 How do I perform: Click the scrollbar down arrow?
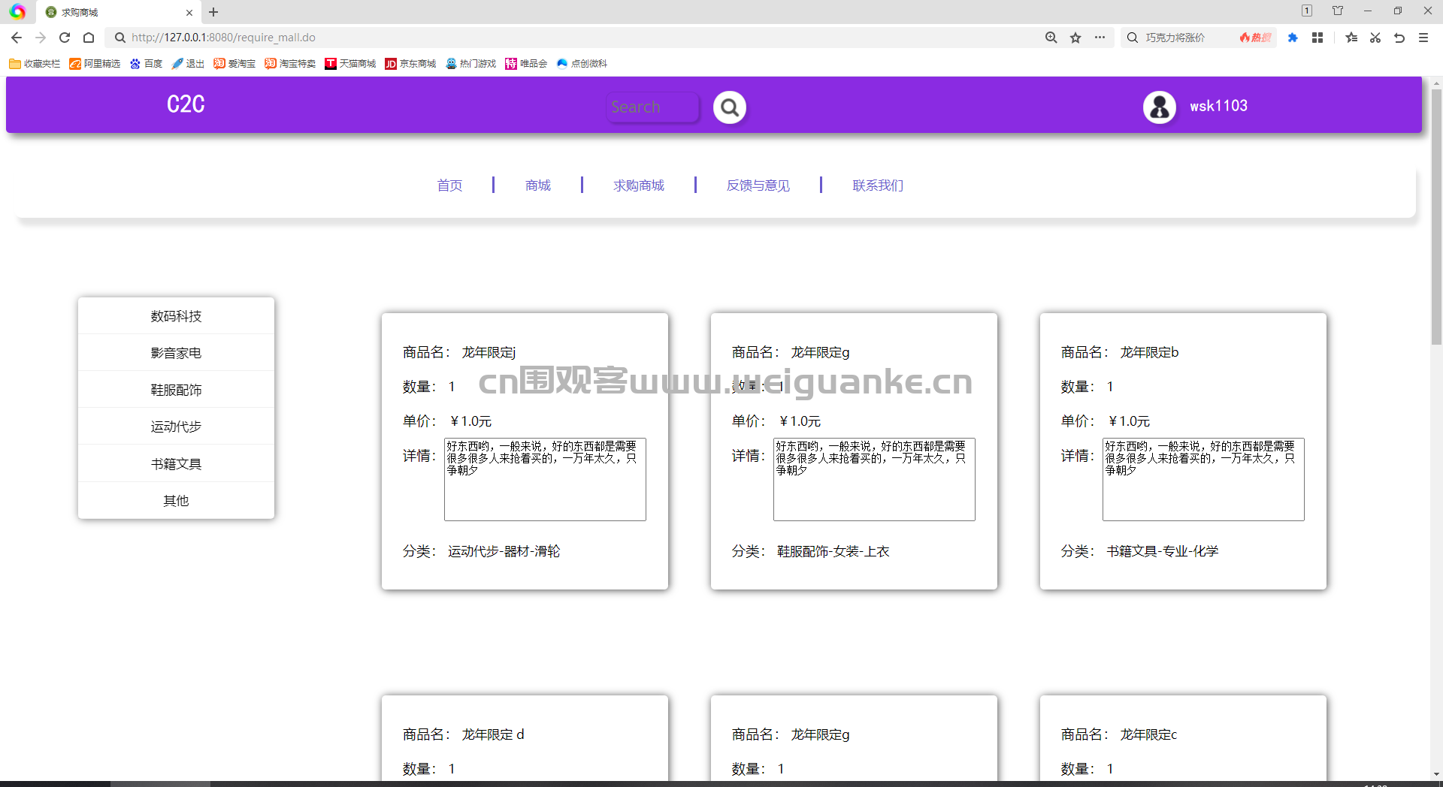pos(1436,773)
